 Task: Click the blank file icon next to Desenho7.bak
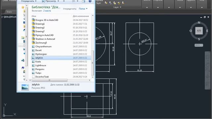(x=33, y=77)
